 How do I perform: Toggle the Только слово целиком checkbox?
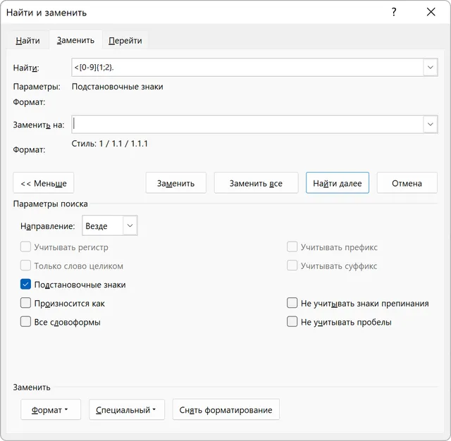pos(25,266)
